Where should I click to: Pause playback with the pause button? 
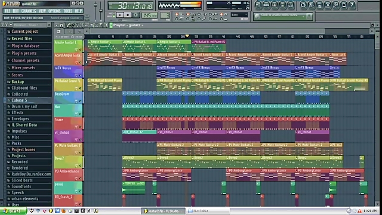(x=120, y=15)
